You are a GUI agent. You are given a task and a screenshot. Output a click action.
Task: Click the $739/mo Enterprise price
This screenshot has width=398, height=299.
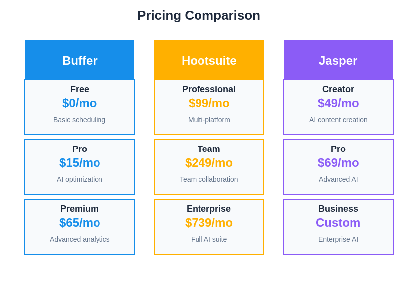point(209,223)
